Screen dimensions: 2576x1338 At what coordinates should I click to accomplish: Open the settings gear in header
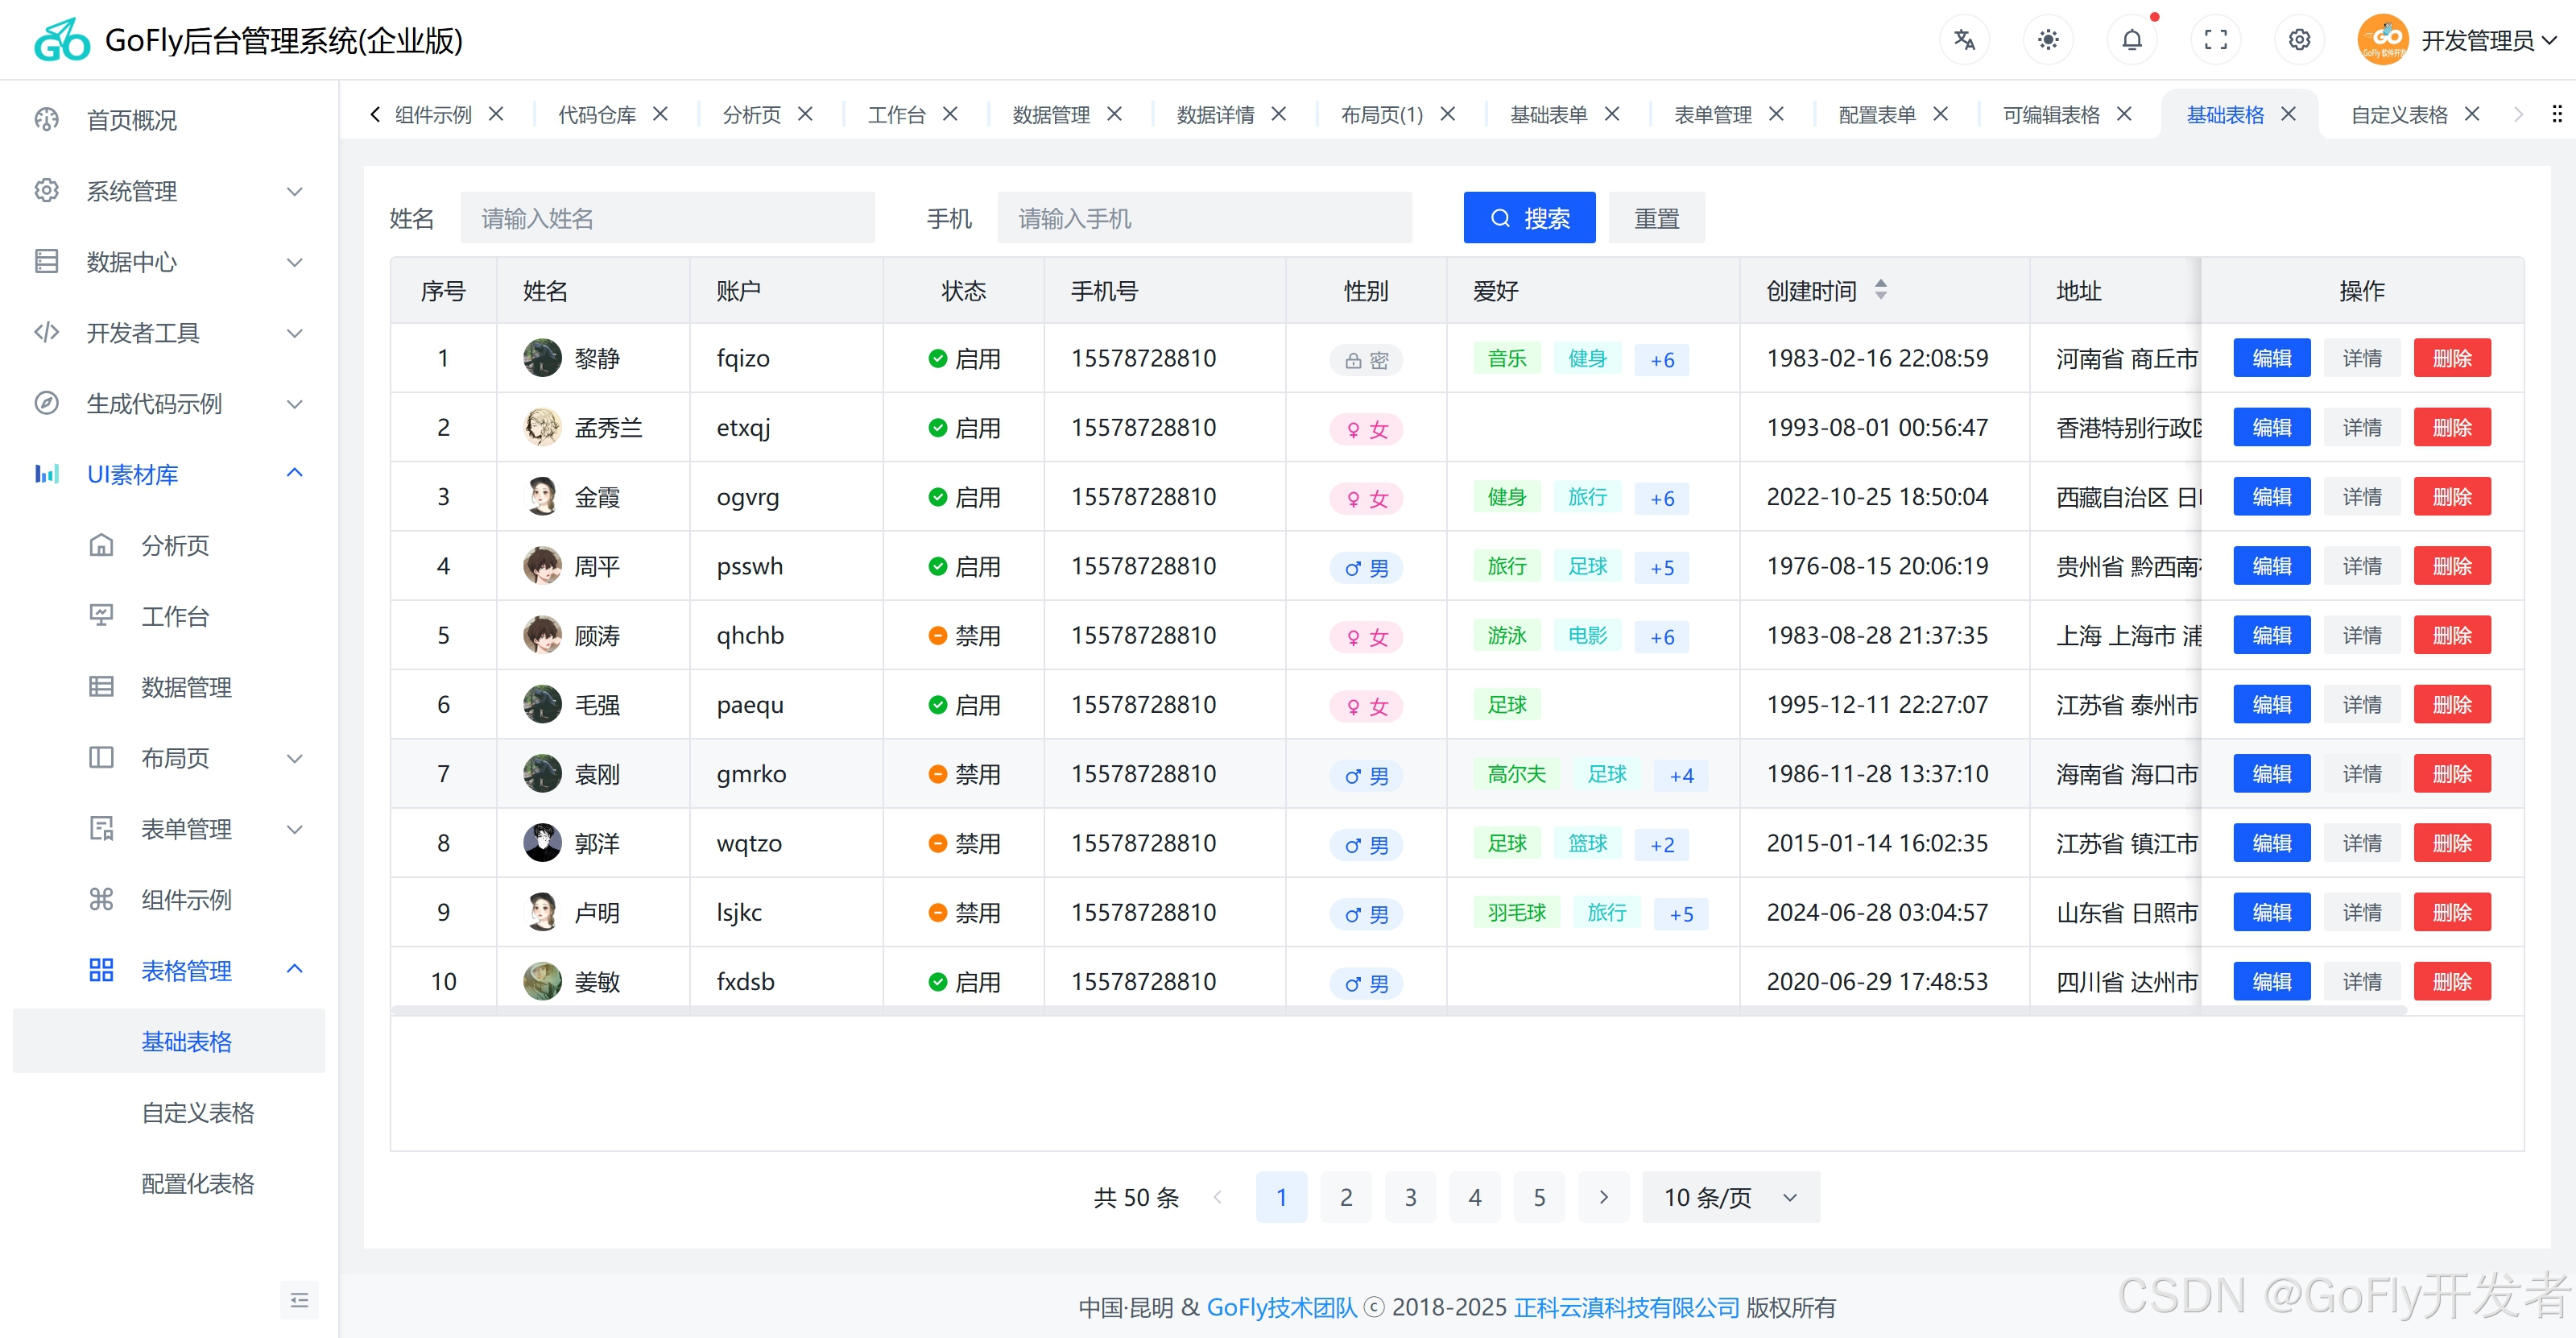click(2299, 40)
